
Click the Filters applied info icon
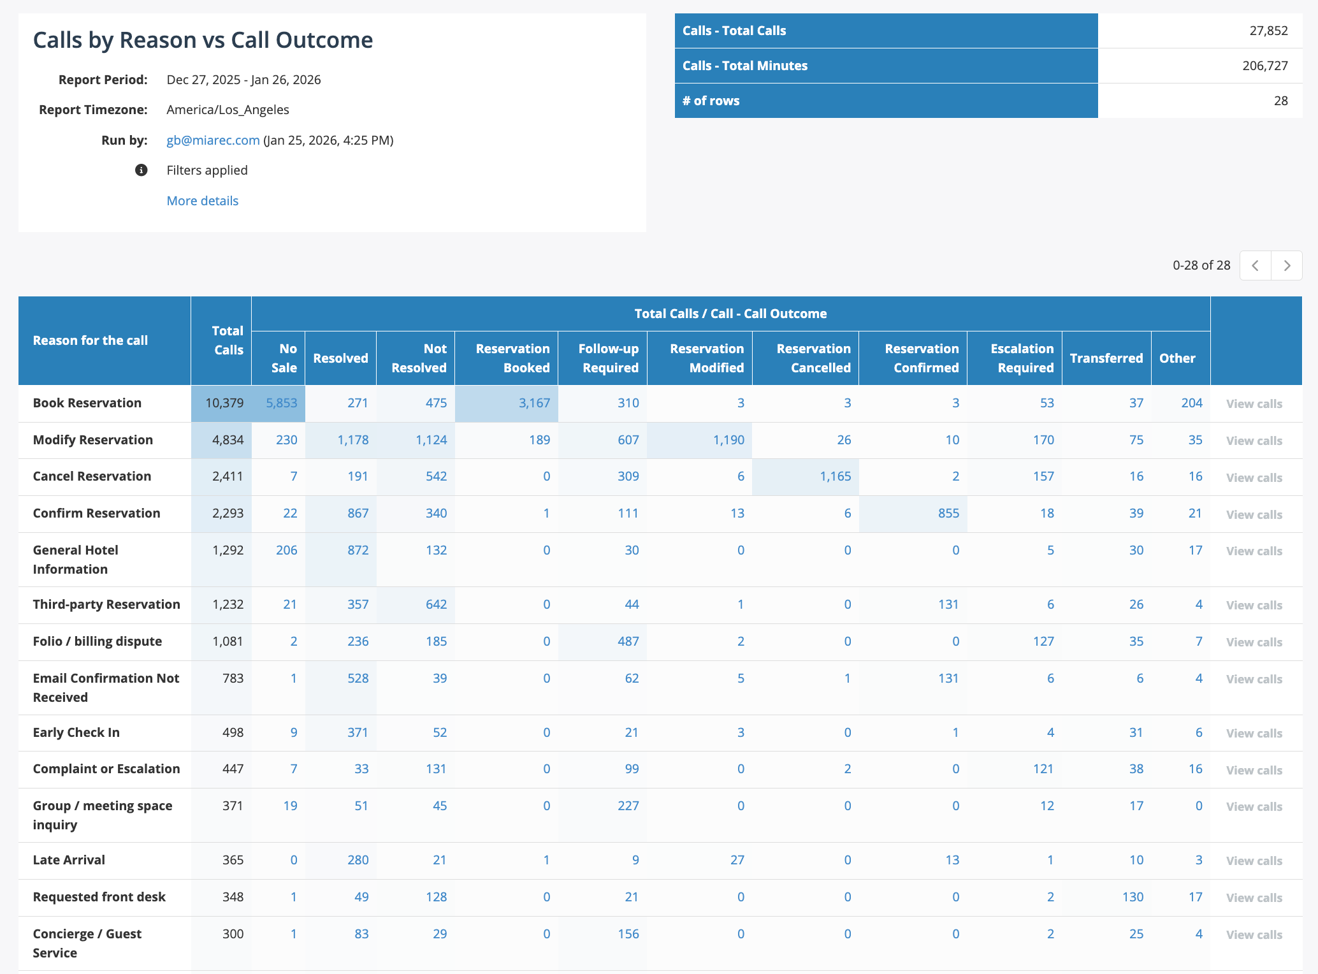click(141, 170)
